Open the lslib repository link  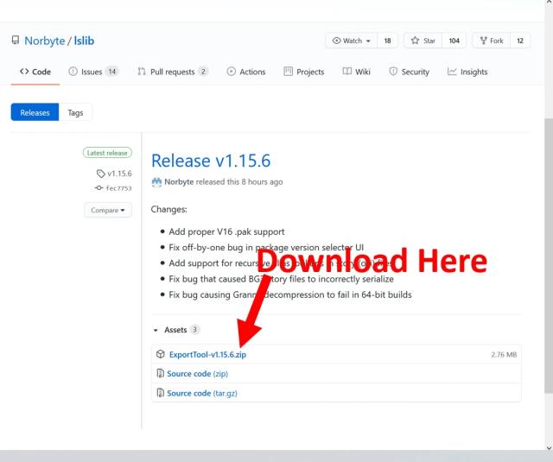(x=84, y=41)
